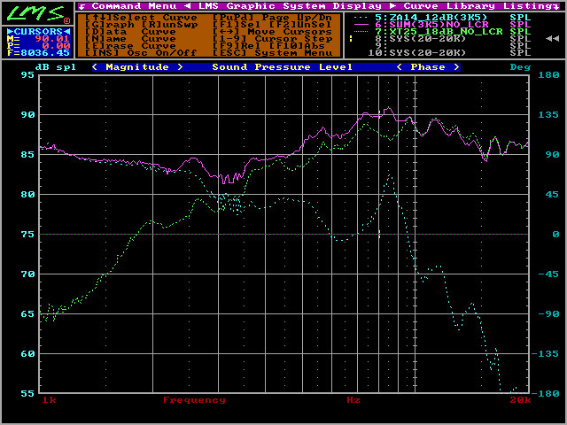This screenshot has height=425, width=567.
Task: Click the green dotted line sample for curve 7
Action: click(361, 32)
